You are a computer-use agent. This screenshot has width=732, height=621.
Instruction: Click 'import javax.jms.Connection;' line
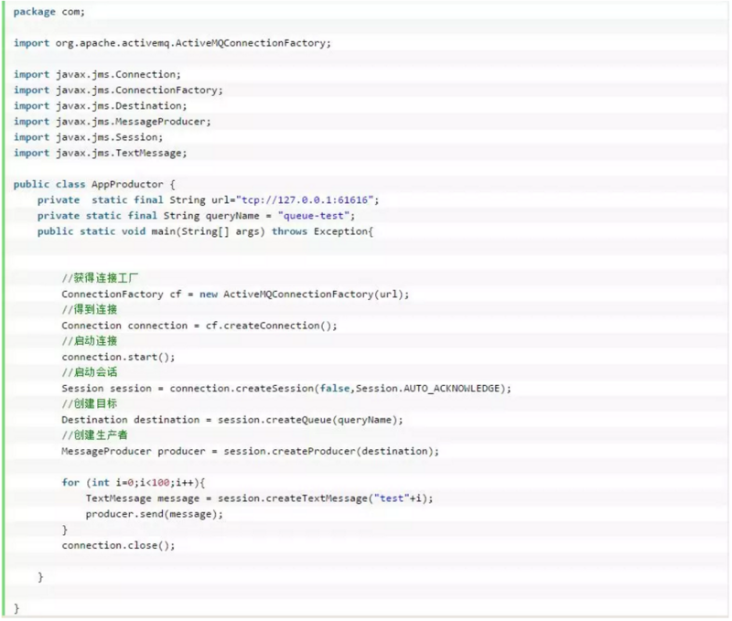pyautogui.click(x=97, y=74)
